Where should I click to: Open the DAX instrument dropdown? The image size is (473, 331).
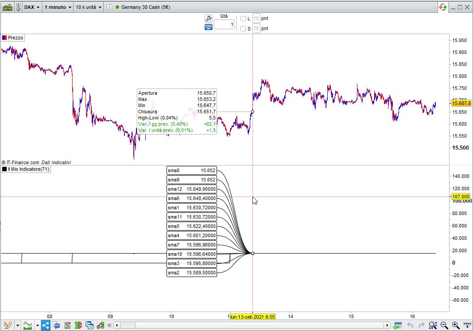[33, 7]
